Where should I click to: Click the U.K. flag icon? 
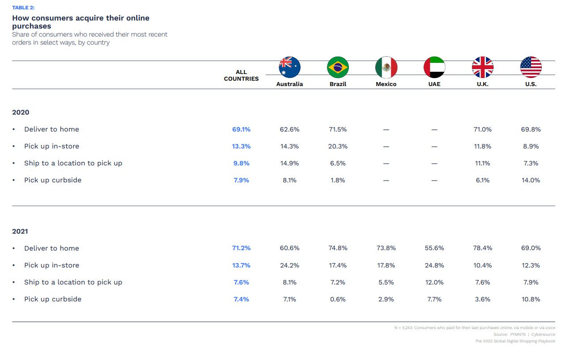482,67
